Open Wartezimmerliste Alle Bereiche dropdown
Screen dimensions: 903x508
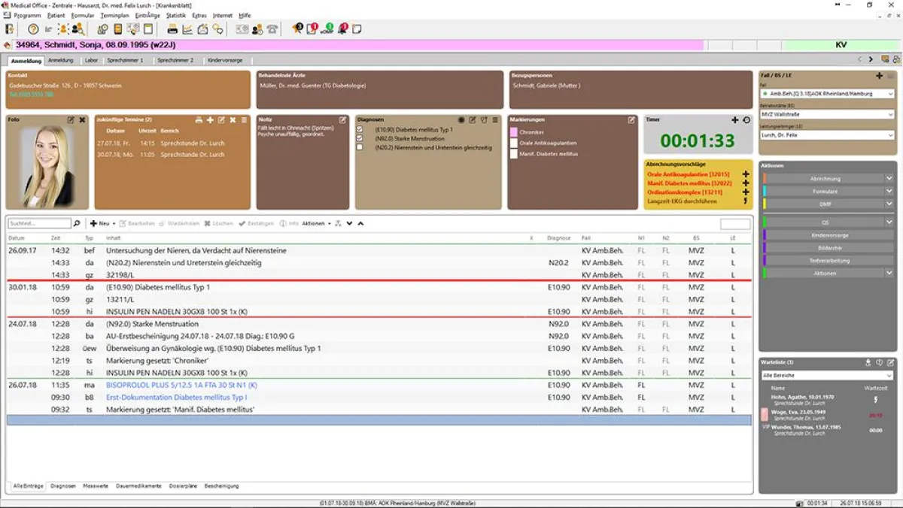pos(826,375)
